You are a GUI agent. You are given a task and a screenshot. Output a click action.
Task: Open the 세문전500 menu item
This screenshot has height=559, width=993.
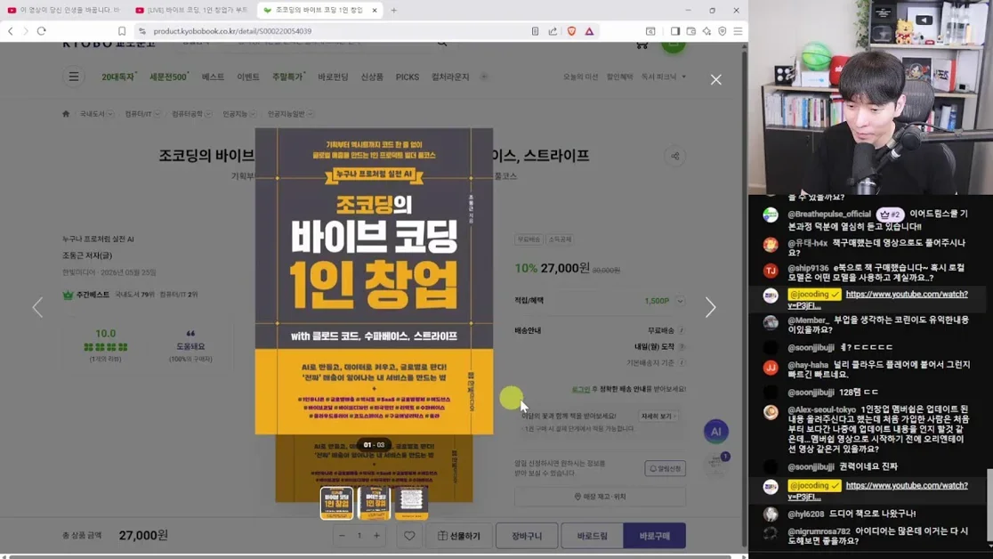[169, 77]
